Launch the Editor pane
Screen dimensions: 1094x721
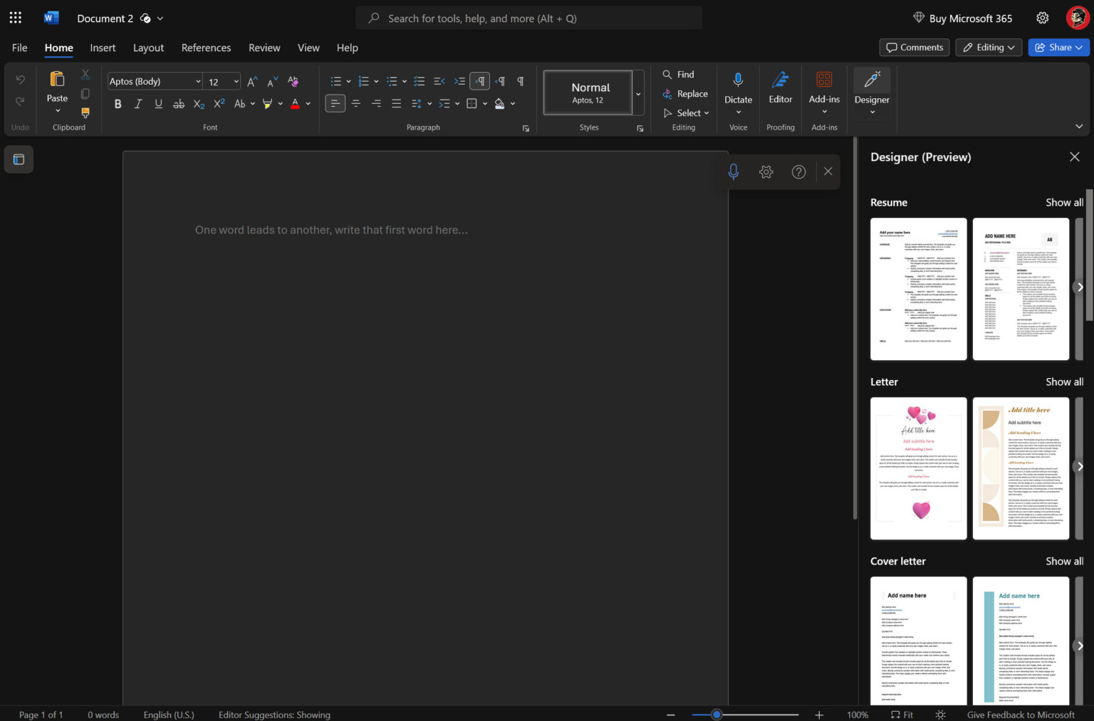[780, 85]
